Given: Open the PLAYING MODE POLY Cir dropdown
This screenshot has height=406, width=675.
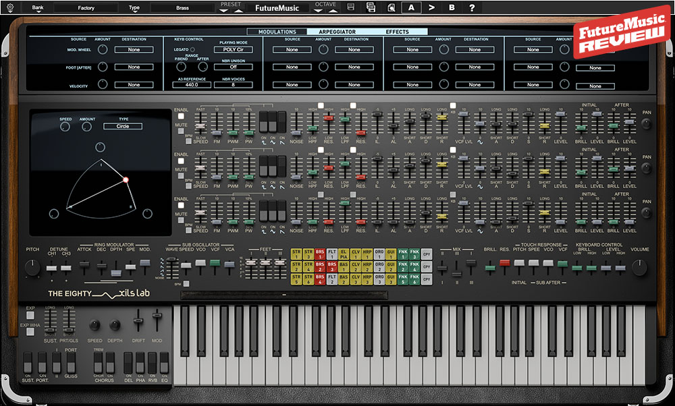Looking at the screenshot, I should pos(234,49).
